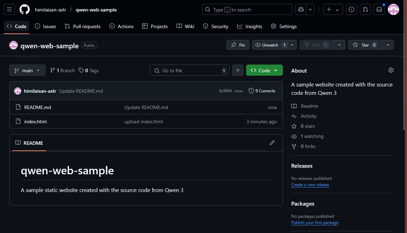This screenshot has height=233, width=407.
Task: Open Copilot dropdown arrow beside chat icon
Action: [x=310, y=10]
